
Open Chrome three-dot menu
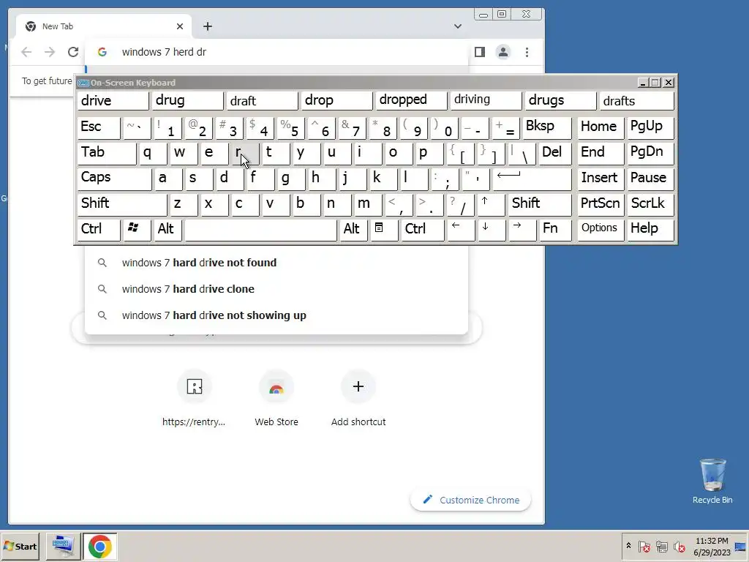527,52
